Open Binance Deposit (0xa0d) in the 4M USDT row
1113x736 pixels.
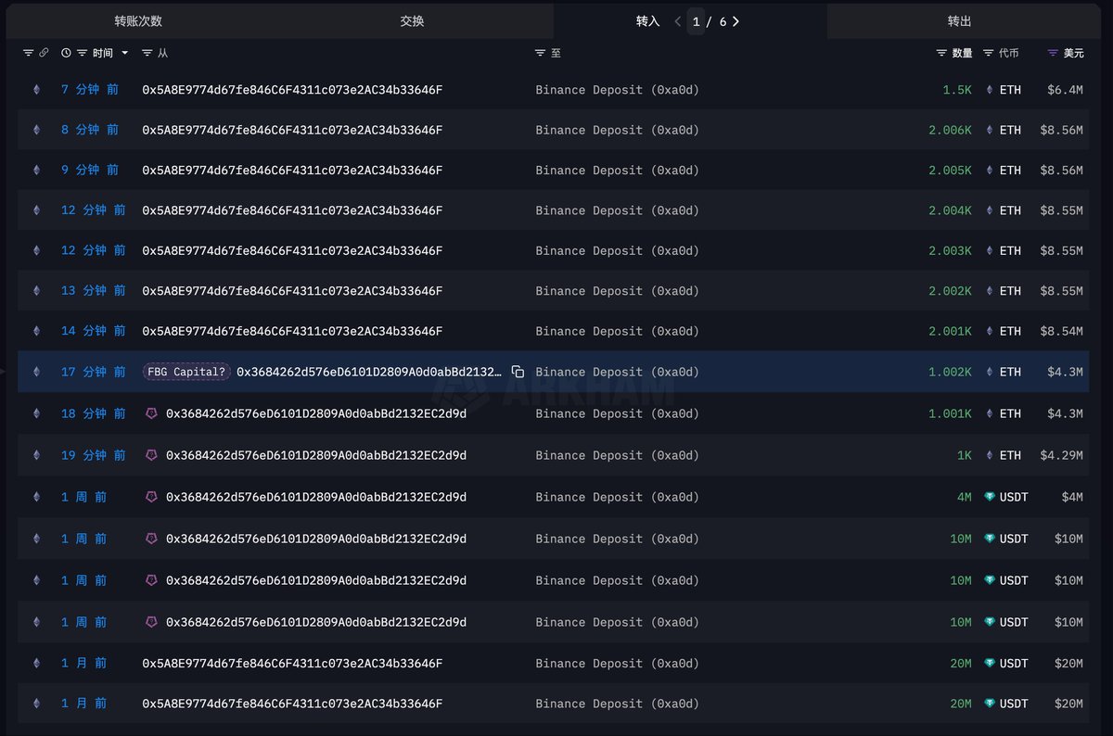[618, 497]
